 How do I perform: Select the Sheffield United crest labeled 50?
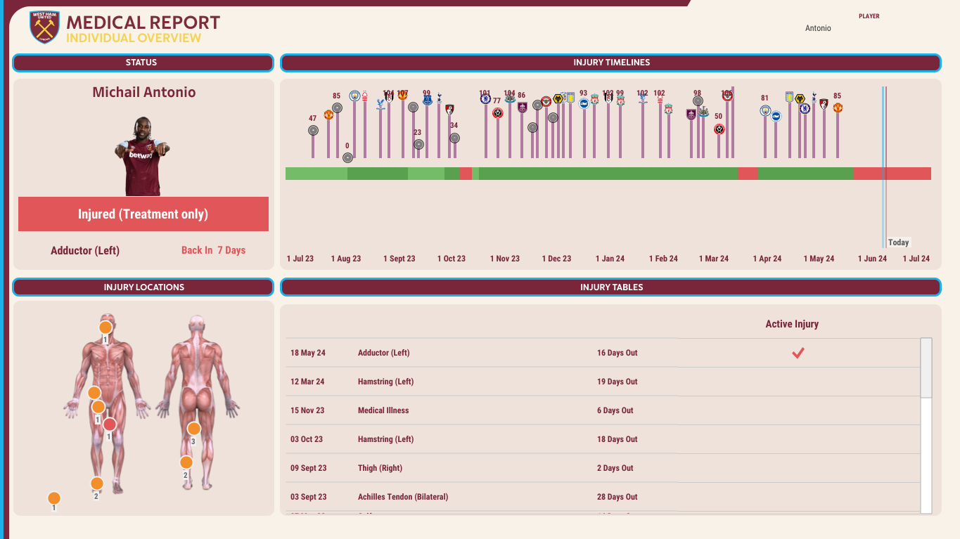tap(719, 129)
